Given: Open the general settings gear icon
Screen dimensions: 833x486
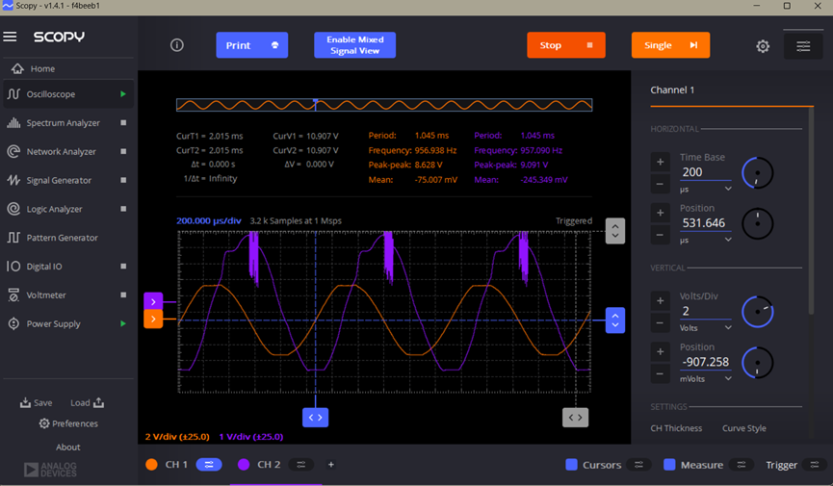Looking at the screenshot, I should [763, 46].
